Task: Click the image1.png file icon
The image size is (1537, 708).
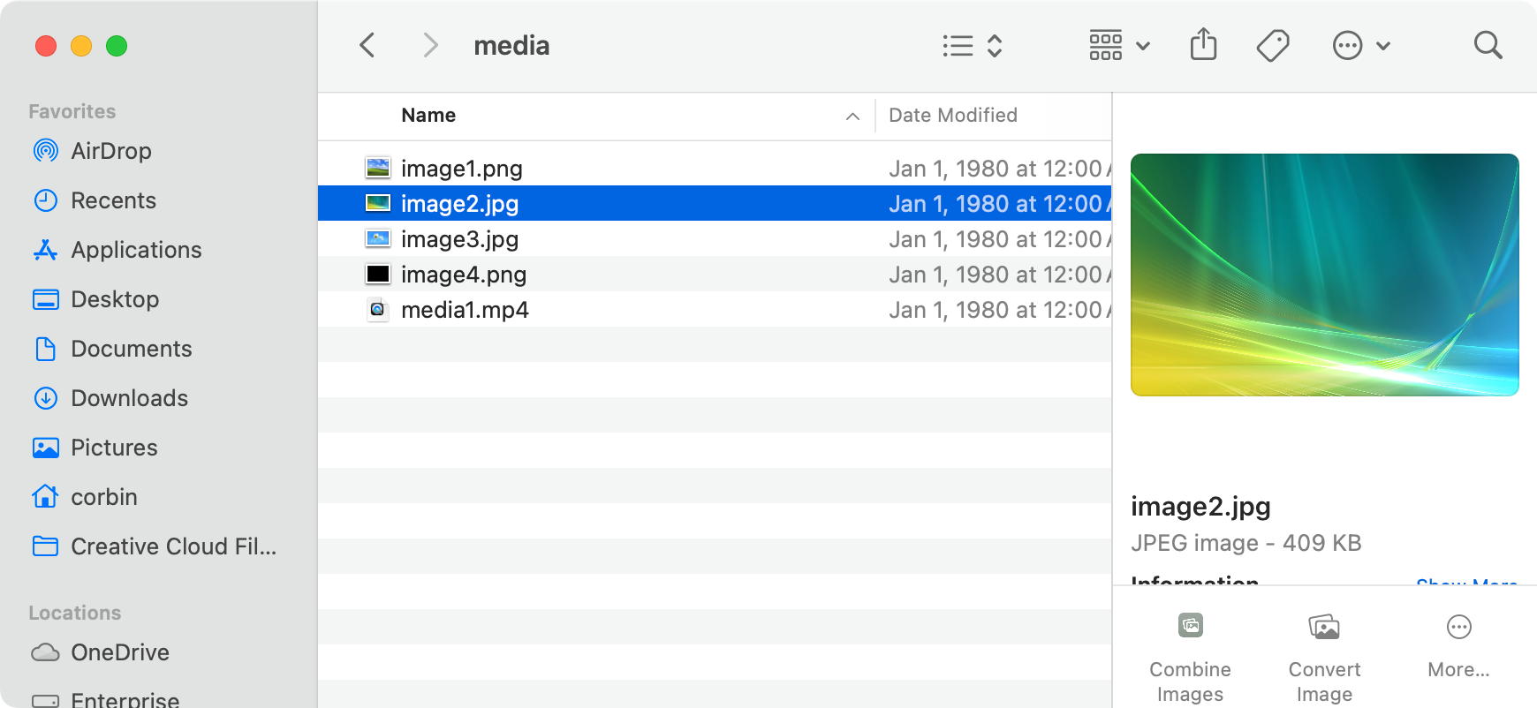Action: coord(378,168)
